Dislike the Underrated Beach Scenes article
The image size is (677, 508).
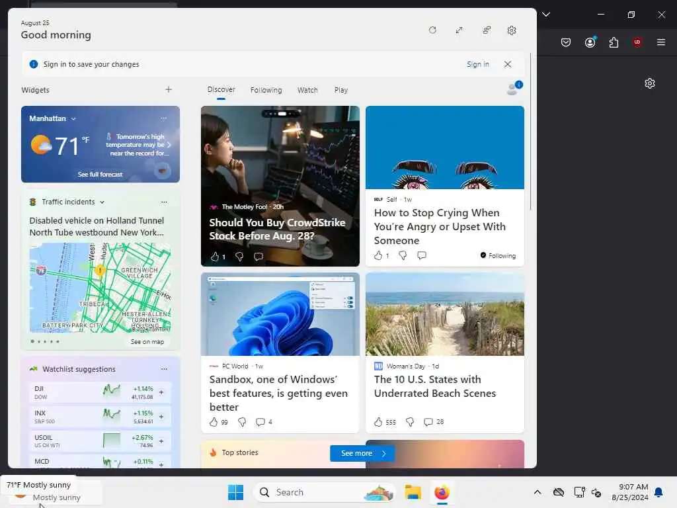(x=410, y=421)
